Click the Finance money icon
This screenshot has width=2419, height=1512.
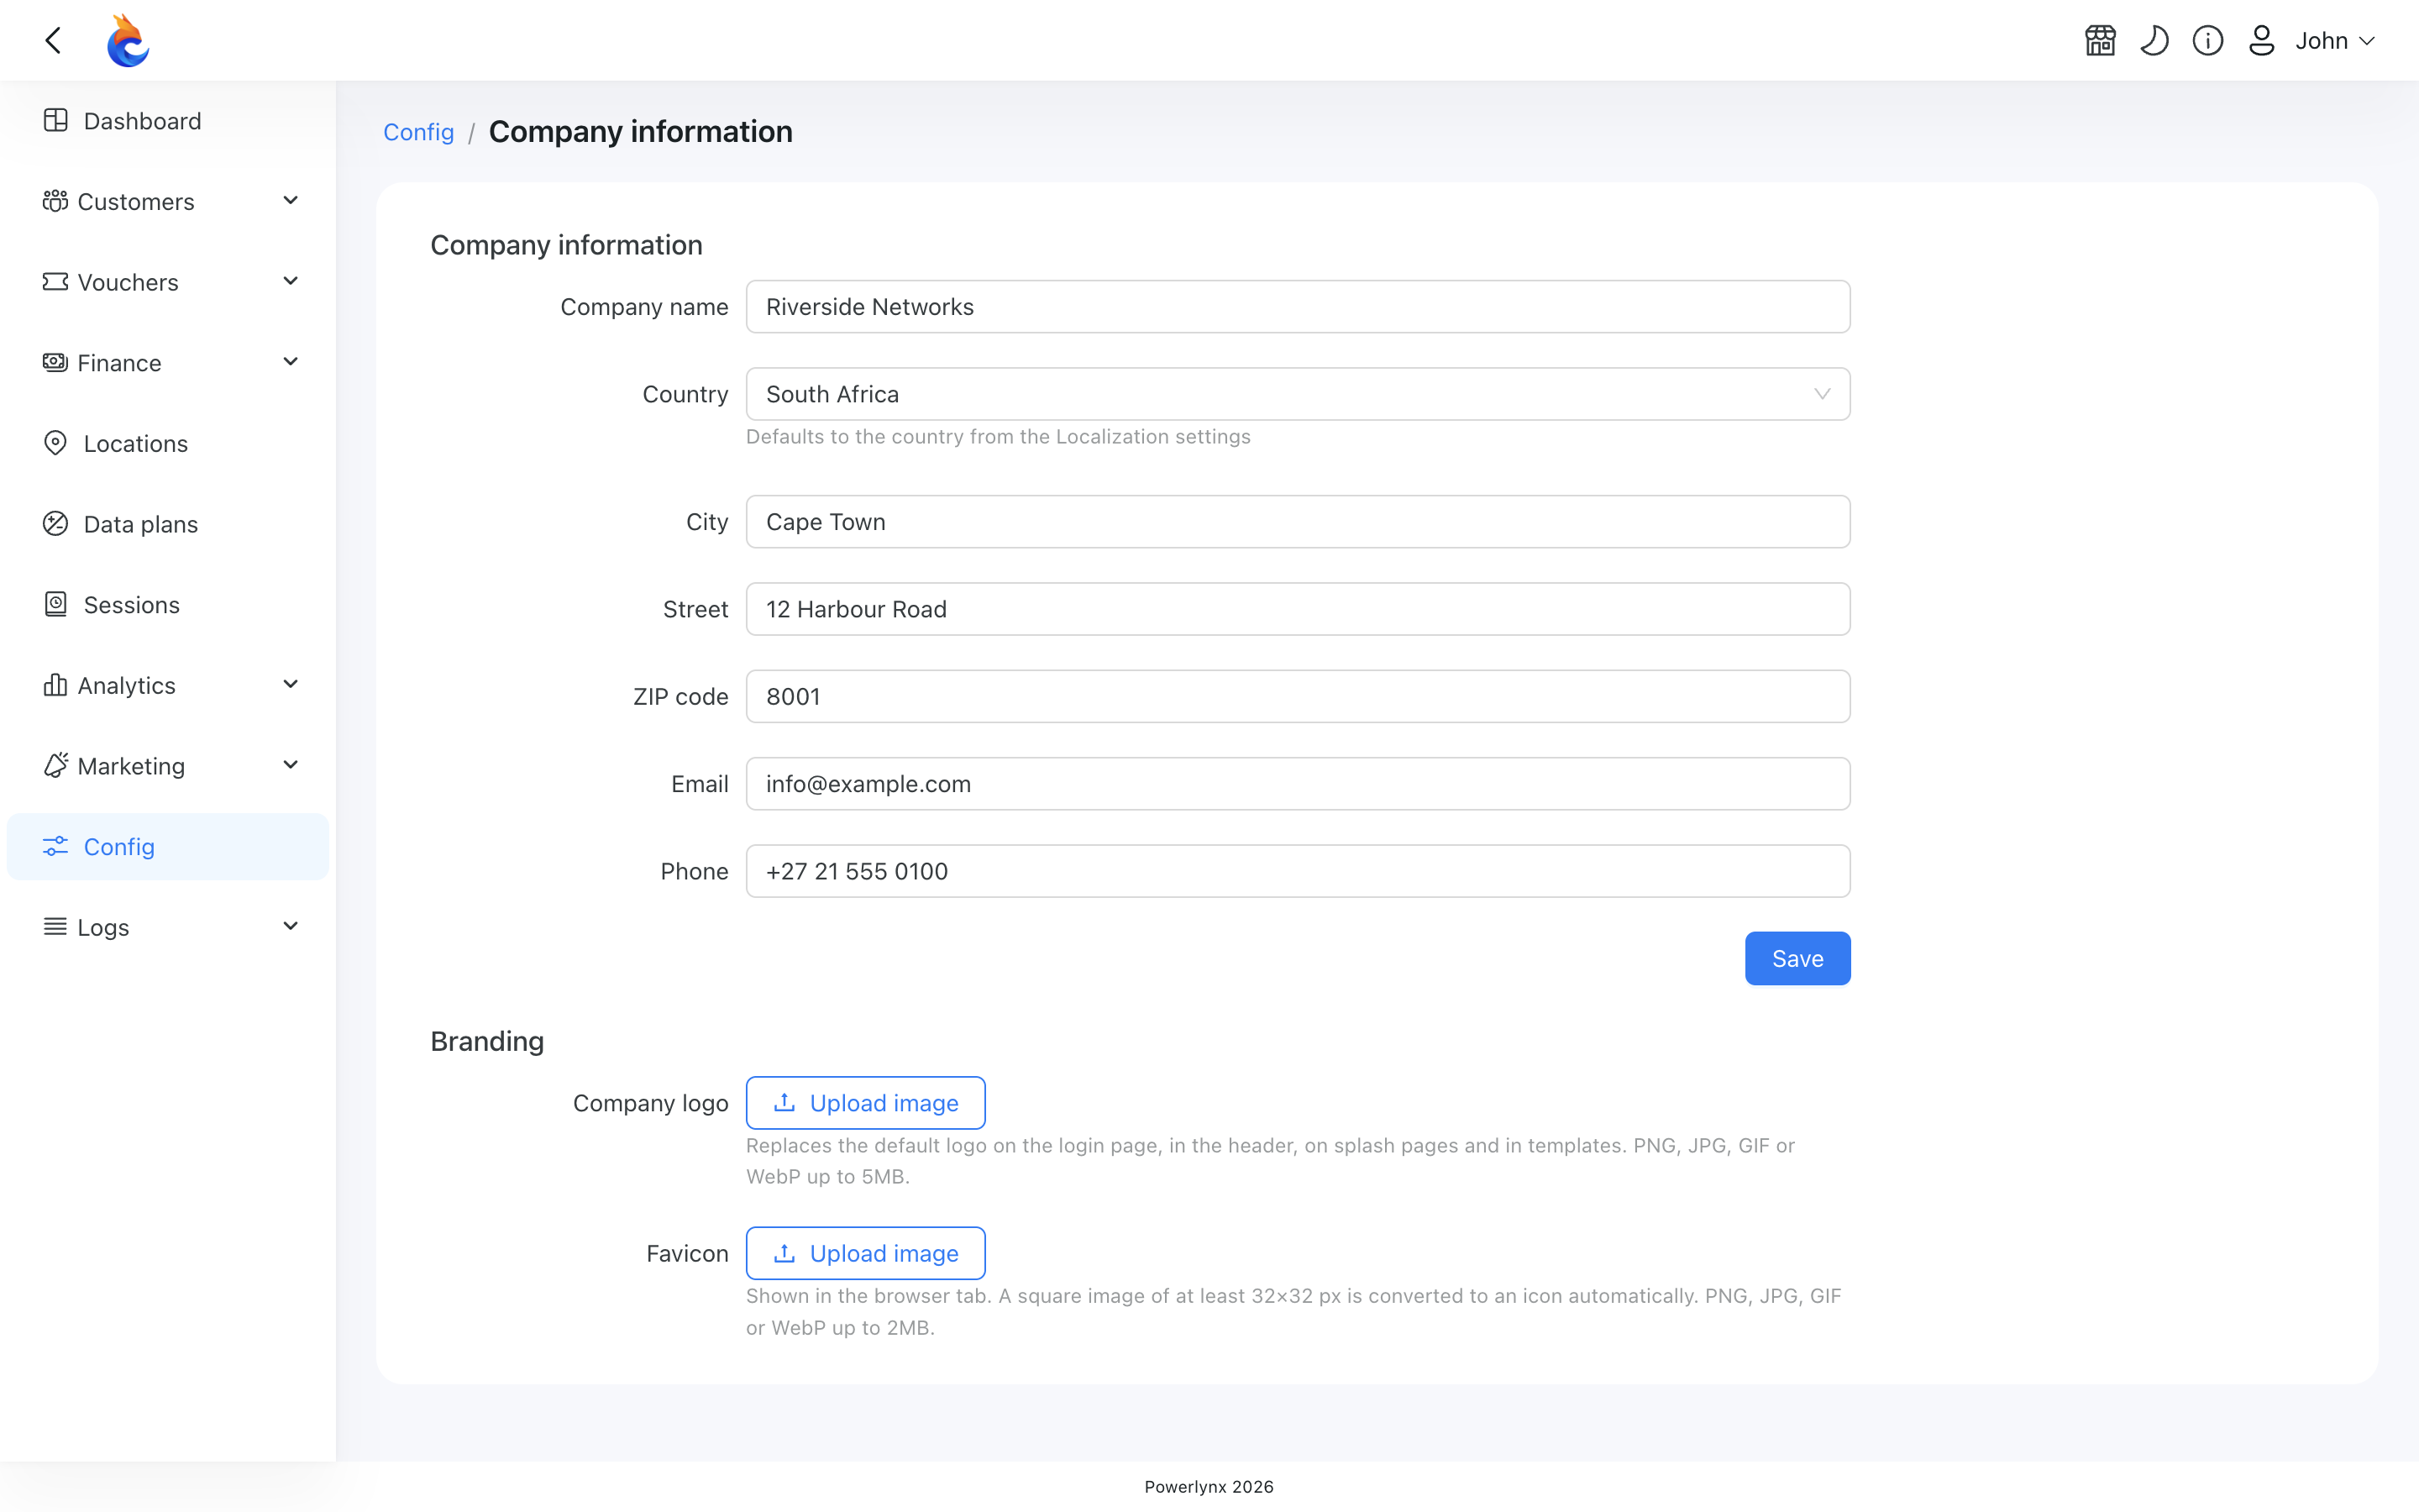(x=55, y=362)
